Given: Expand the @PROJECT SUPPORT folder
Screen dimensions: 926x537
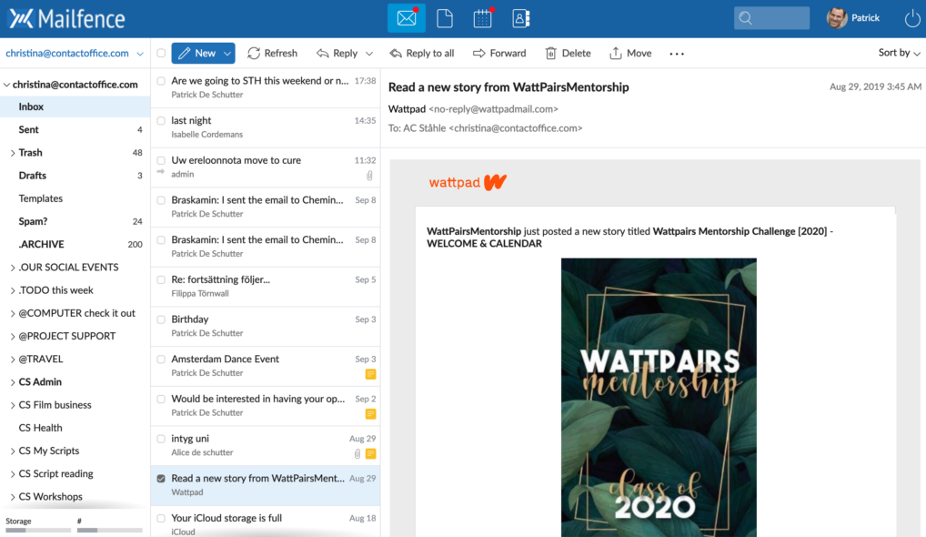Looking at the screenshot, I should coord(13,337).
